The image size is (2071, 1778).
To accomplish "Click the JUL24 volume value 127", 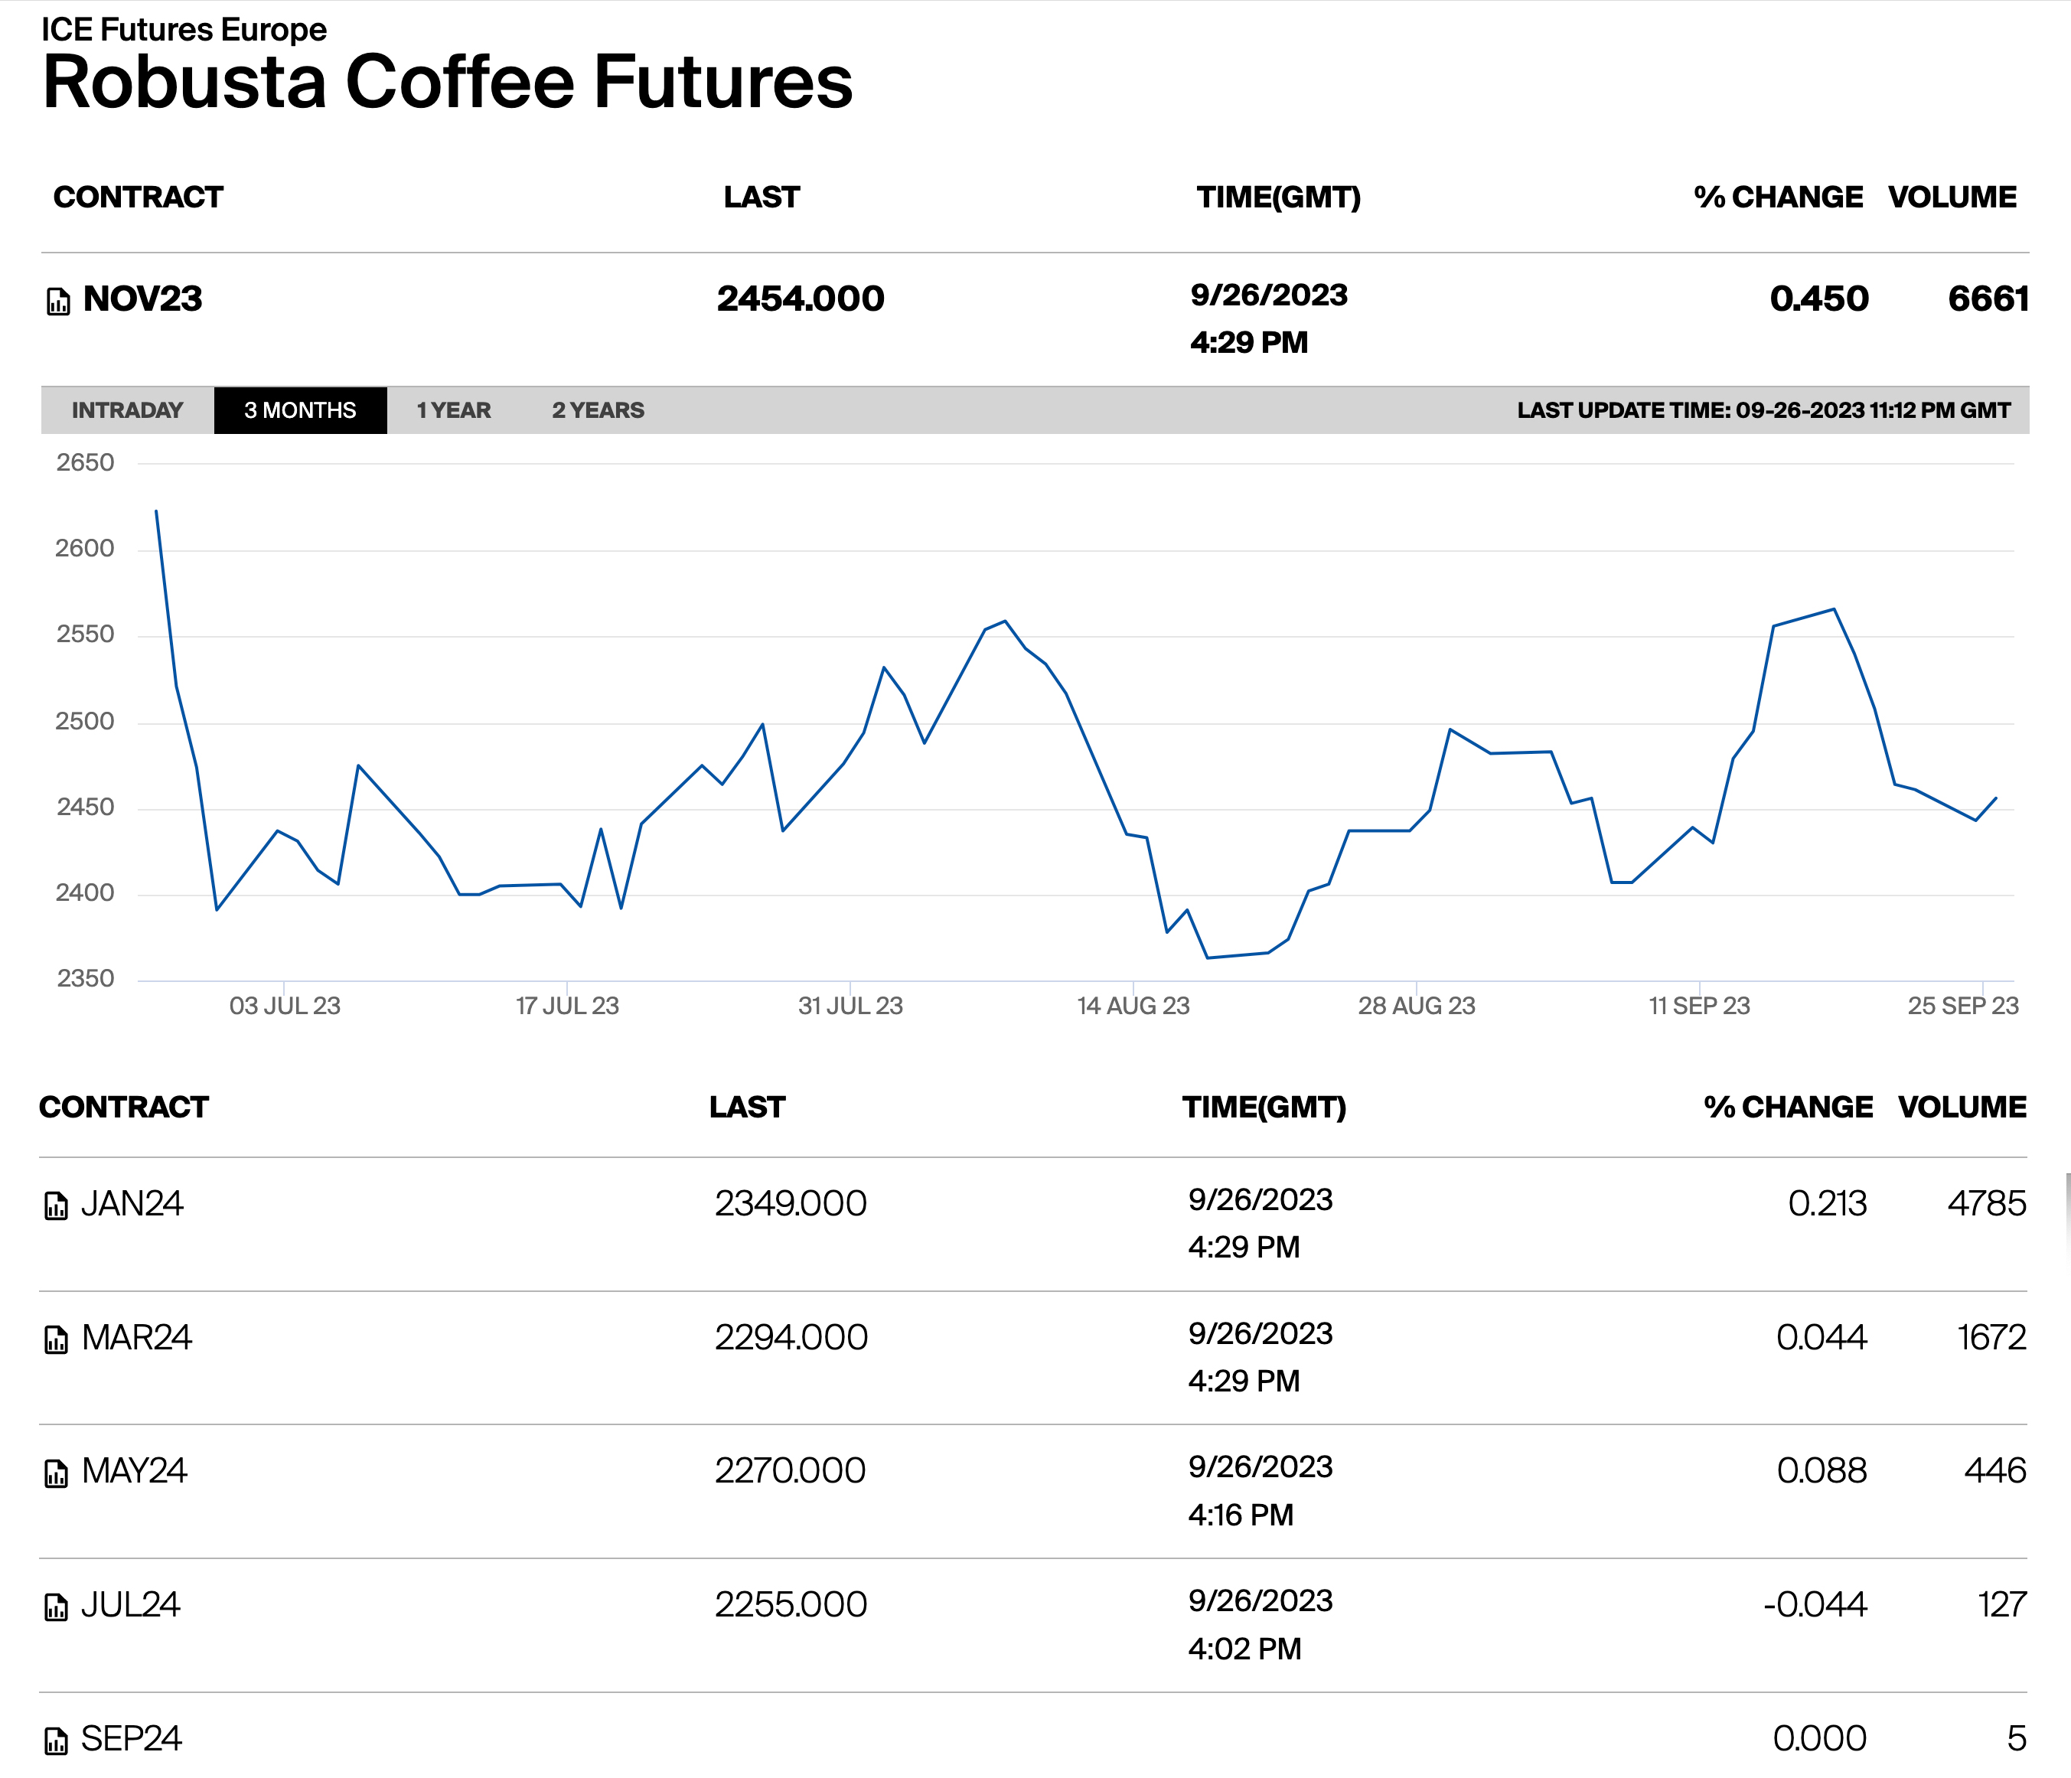I will 2002,1605.
